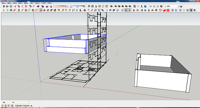Print the model with the printer icon

[38, 6]
